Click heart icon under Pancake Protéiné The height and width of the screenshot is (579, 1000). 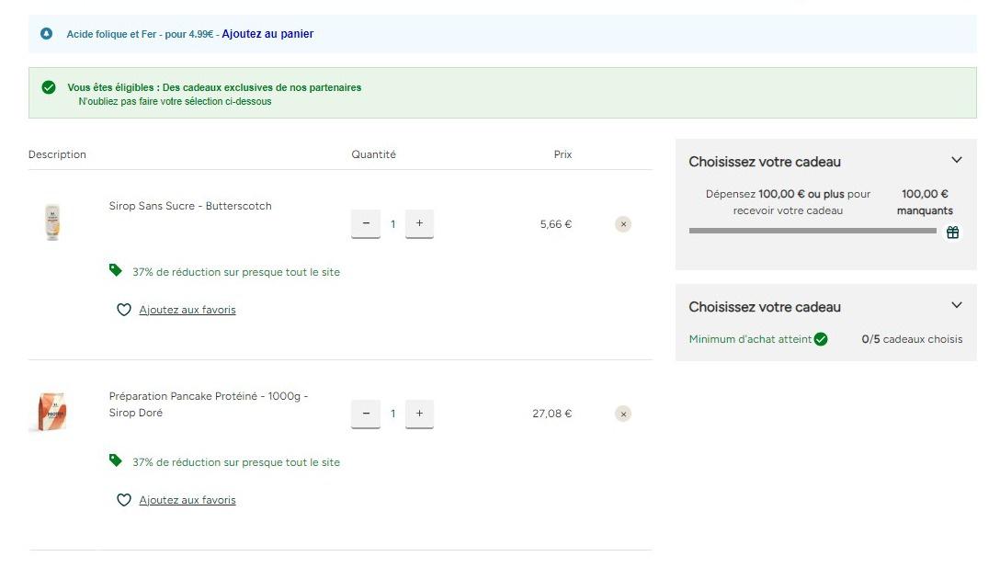124,501
